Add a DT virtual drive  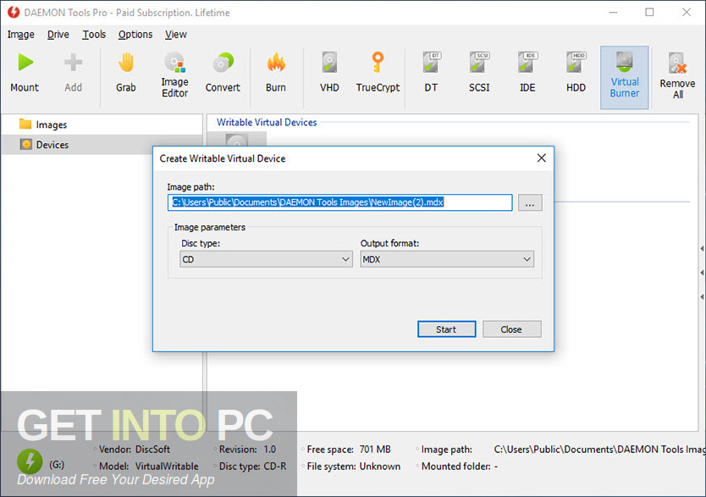[x=431, y=74]
